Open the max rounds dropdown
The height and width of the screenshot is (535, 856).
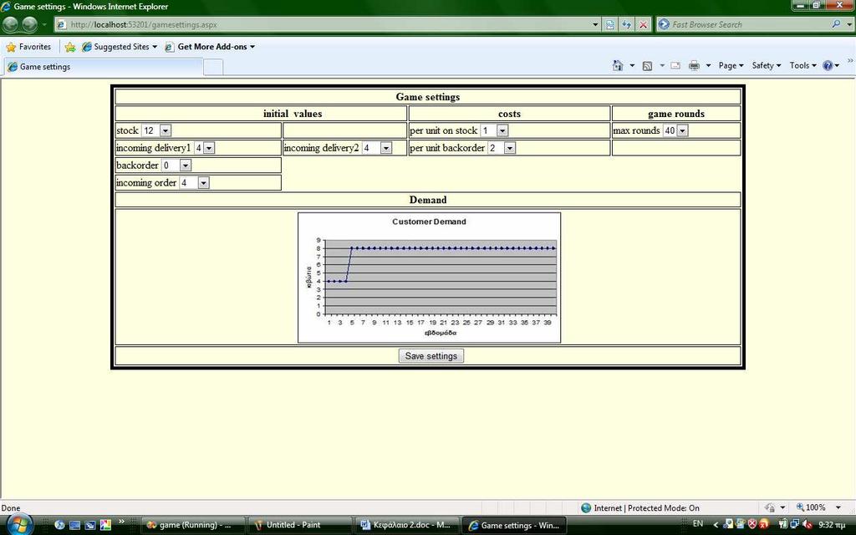682,130
